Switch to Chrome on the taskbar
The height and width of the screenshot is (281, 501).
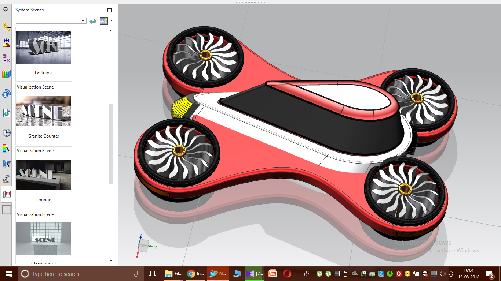[x=195, y=274]
